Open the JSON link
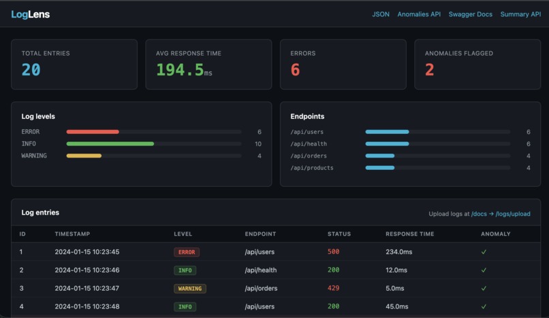Screen dimensions: 549x318 point(381,14)
